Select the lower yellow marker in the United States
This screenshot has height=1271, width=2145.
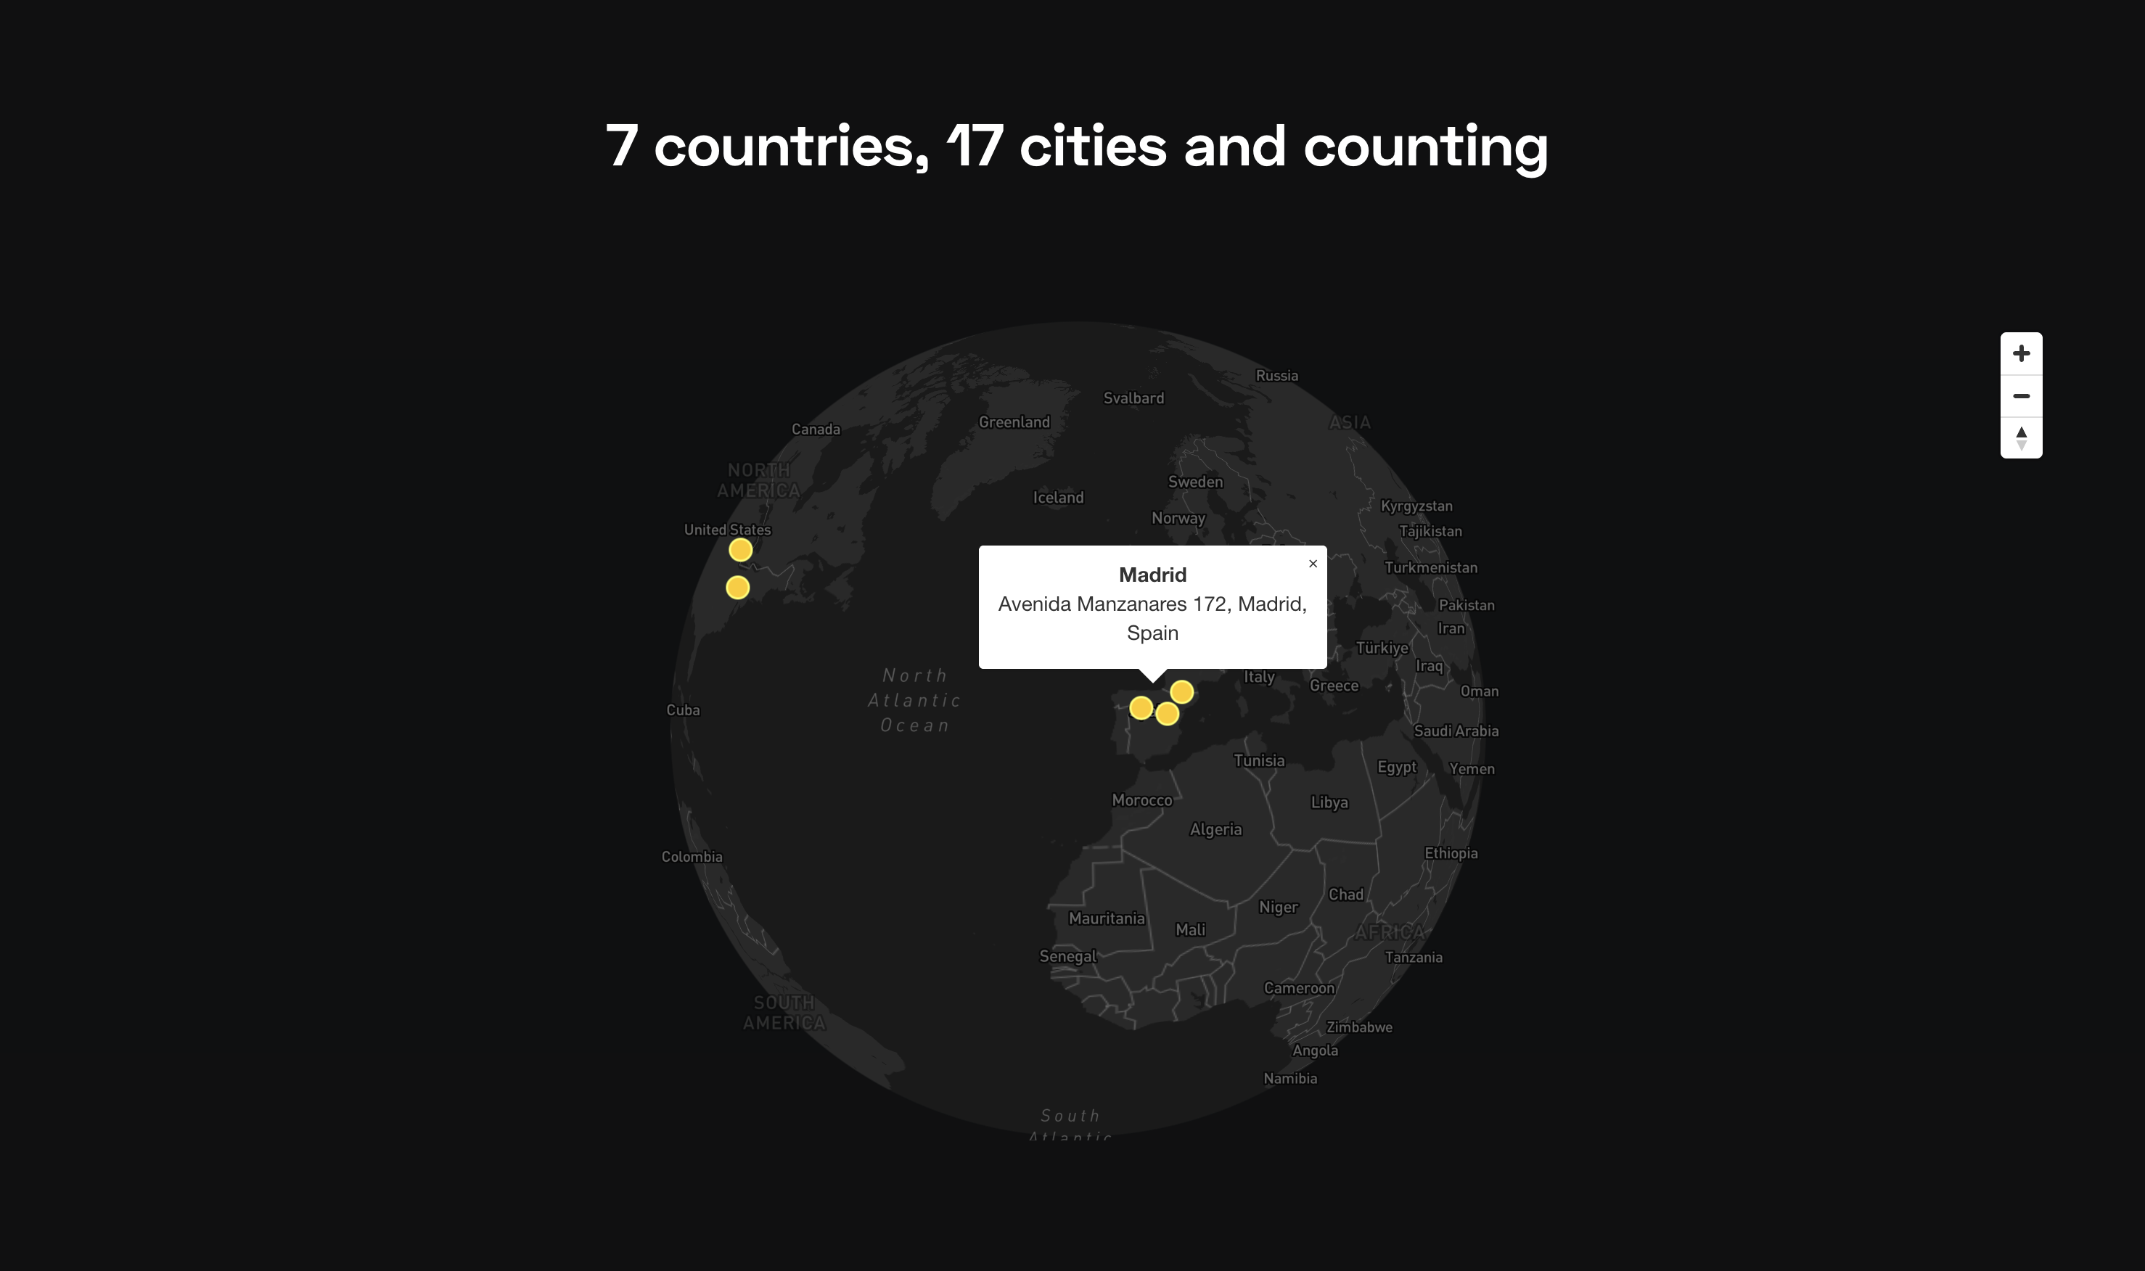point(737,588)
